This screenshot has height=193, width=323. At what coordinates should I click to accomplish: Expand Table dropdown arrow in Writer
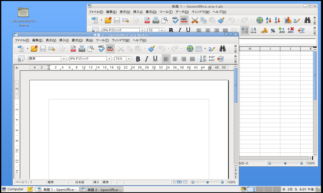coord(205,48)
